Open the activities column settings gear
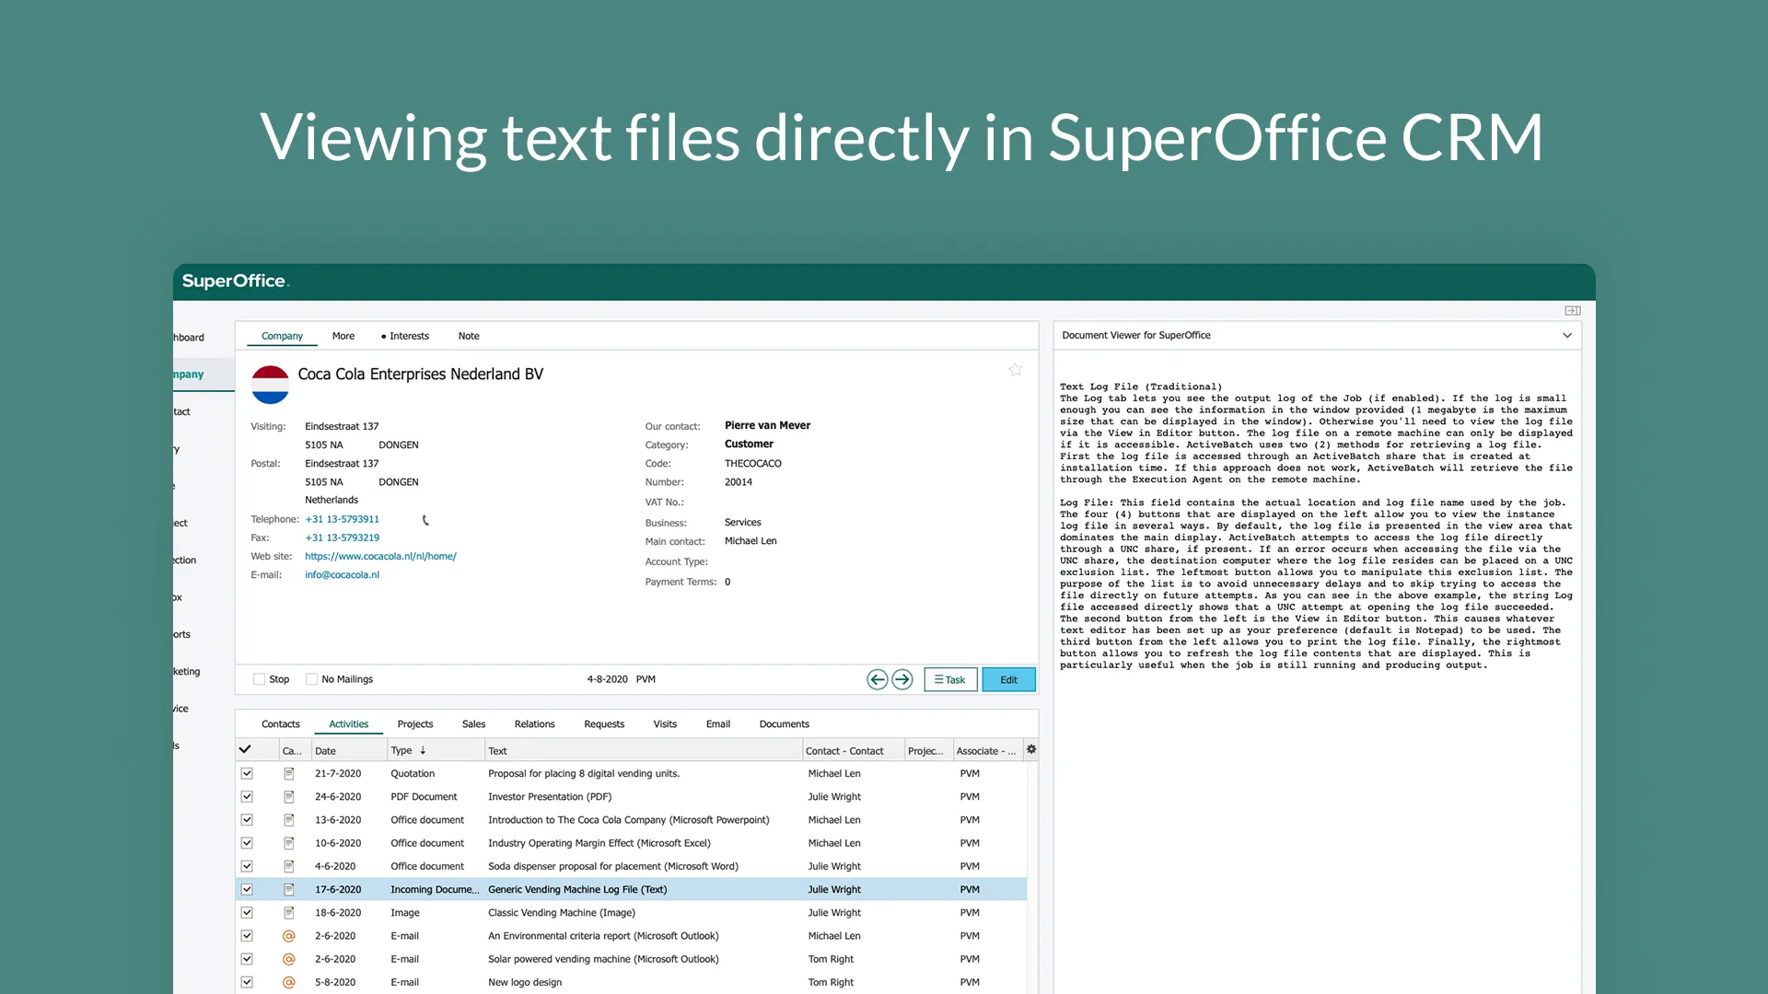This screenshot has width=1768, height=994. coord(1031,749)
